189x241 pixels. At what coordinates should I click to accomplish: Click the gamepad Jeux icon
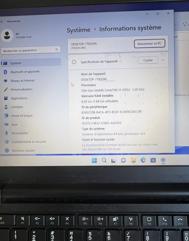(x=7, y=124)
